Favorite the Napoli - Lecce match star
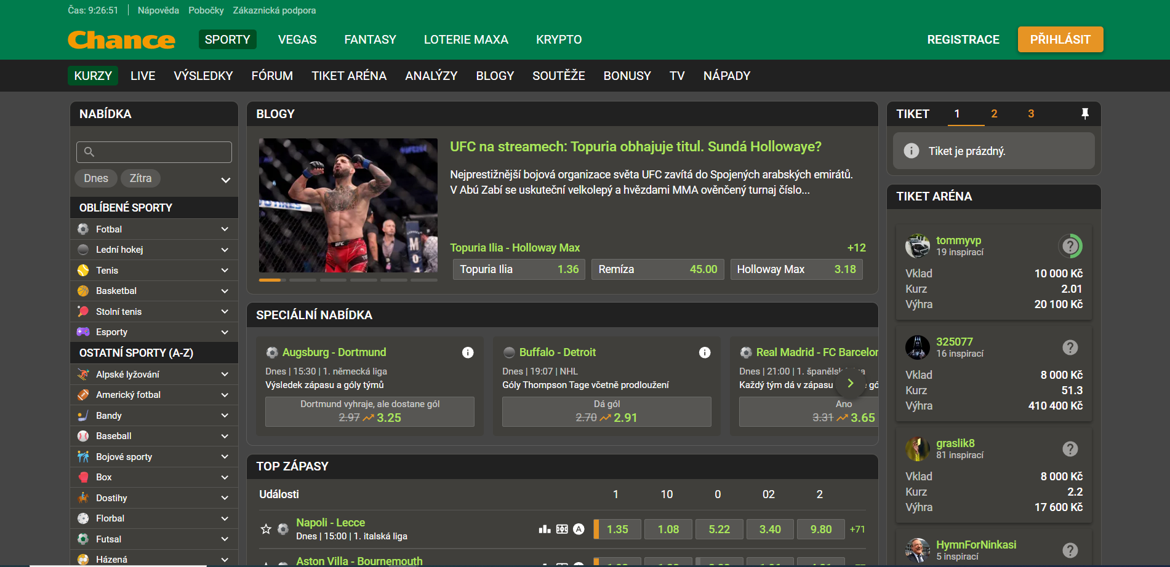This screenshot has height=567, width=1170. 266,529
